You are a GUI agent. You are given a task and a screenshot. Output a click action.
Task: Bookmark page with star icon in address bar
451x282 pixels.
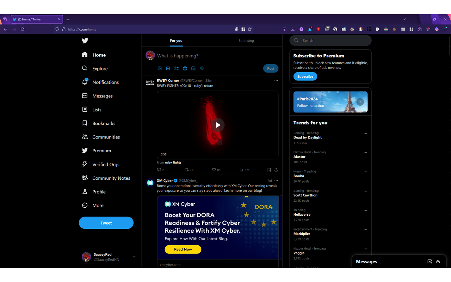250,29
